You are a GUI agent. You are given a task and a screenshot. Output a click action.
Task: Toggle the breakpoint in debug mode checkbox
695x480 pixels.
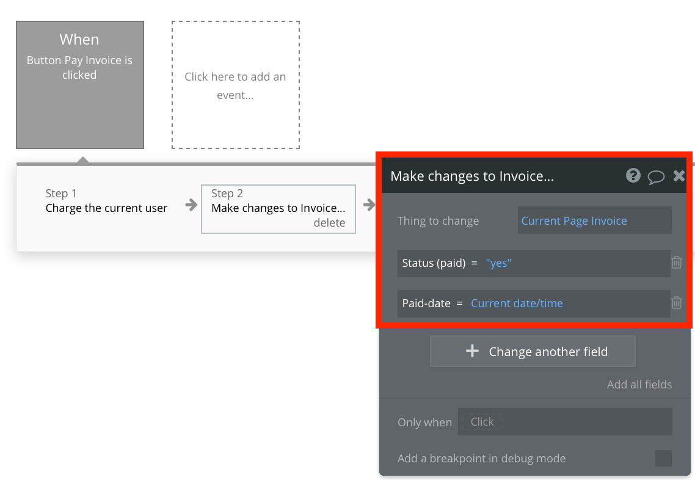[663, 458]
